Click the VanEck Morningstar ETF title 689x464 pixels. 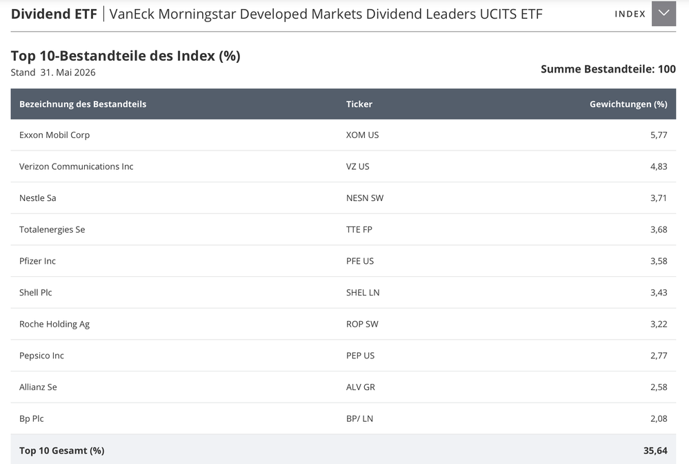coord(326,14)
